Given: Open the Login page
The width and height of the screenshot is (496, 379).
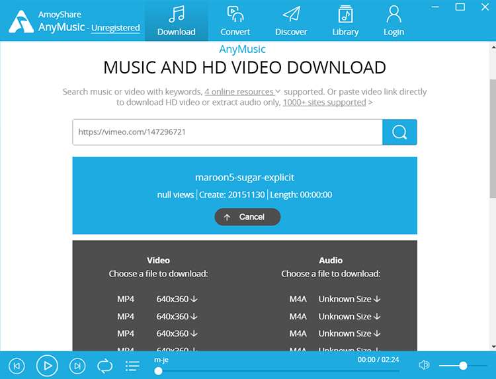Looking at the screenshot, I should coord(394,21).
